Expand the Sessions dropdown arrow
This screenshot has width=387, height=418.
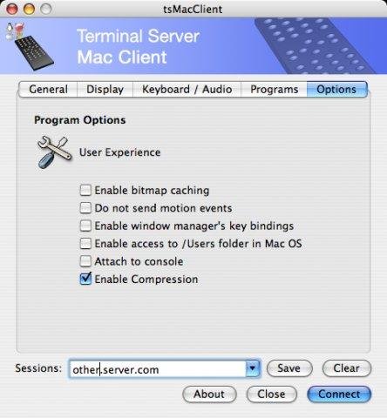point(253,368)
